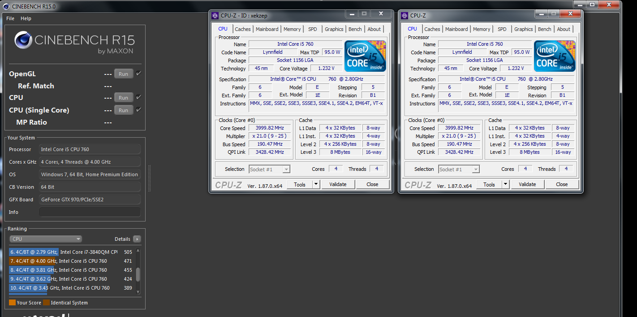Select ranking entry 9 at 3.62 GHz

tap(71, 279)
